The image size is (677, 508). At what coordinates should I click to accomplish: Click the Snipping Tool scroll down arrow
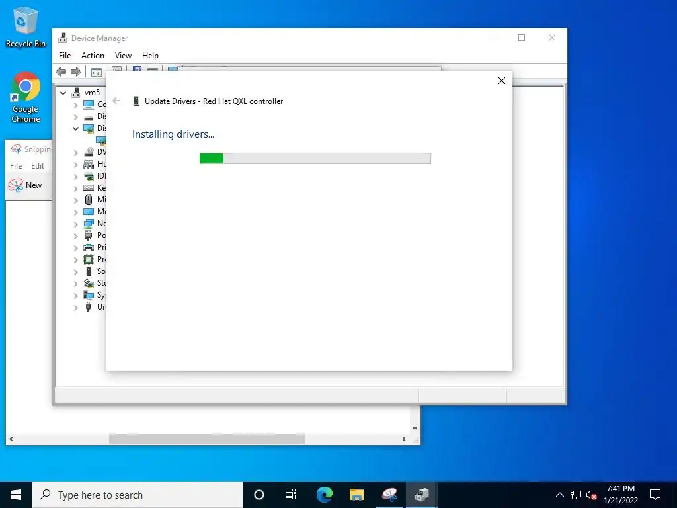415,428
